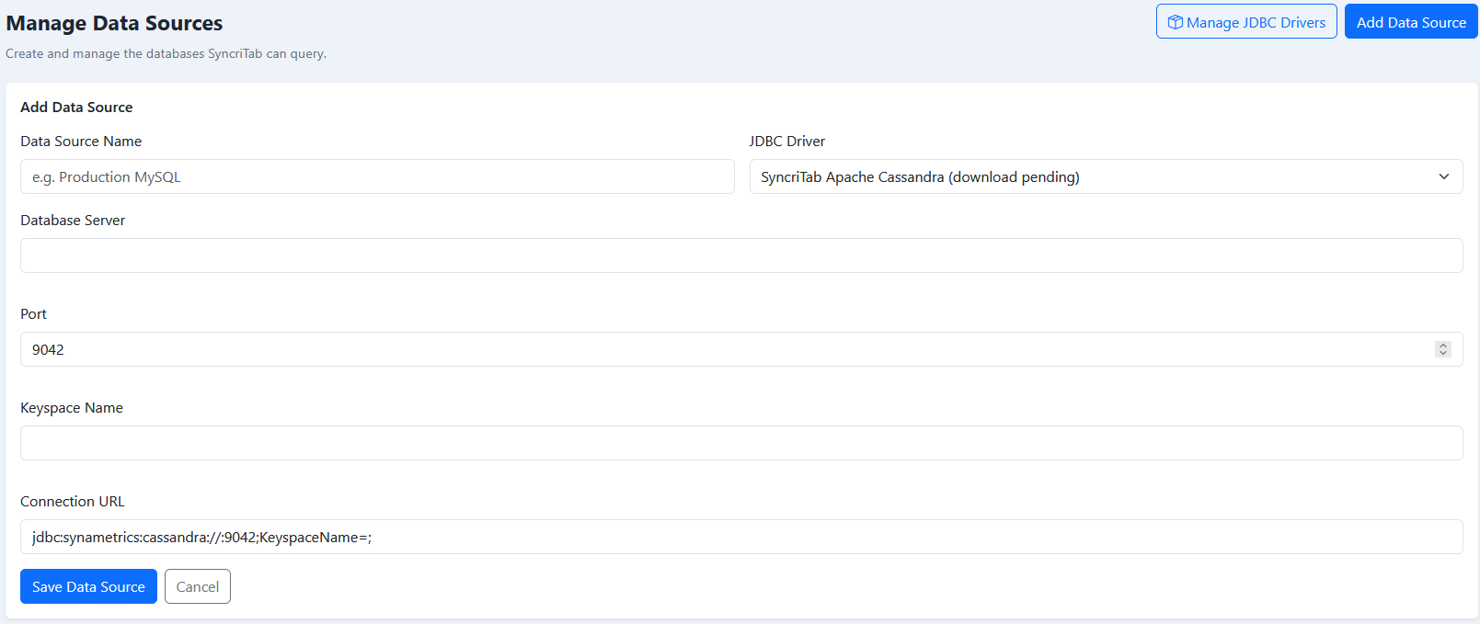Click the "Keyspace Name" label
This screenshot has width=1480, height=624.
tap(72, 407)
